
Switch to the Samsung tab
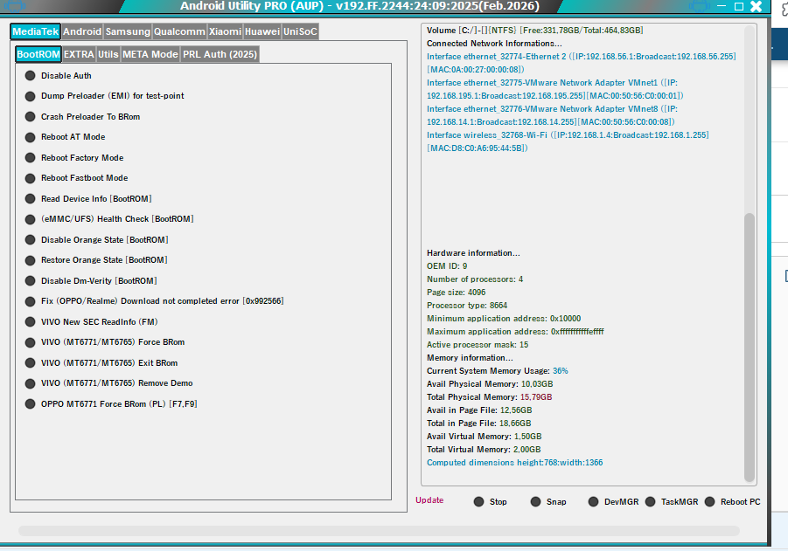128,31
